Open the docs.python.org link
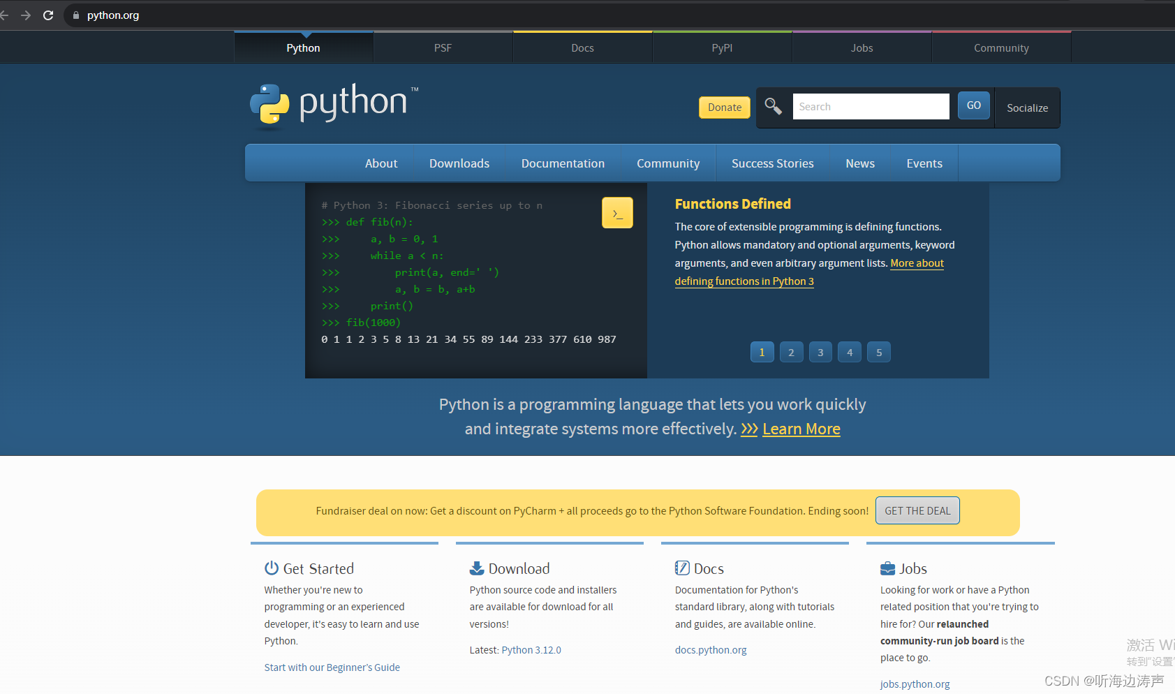1175x694 pixels. click(x=711, y=650)
